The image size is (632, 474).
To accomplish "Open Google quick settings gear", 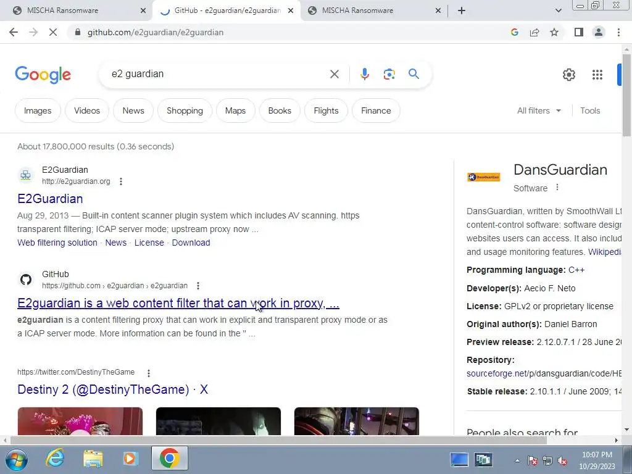I will click(x=568, y=75).
